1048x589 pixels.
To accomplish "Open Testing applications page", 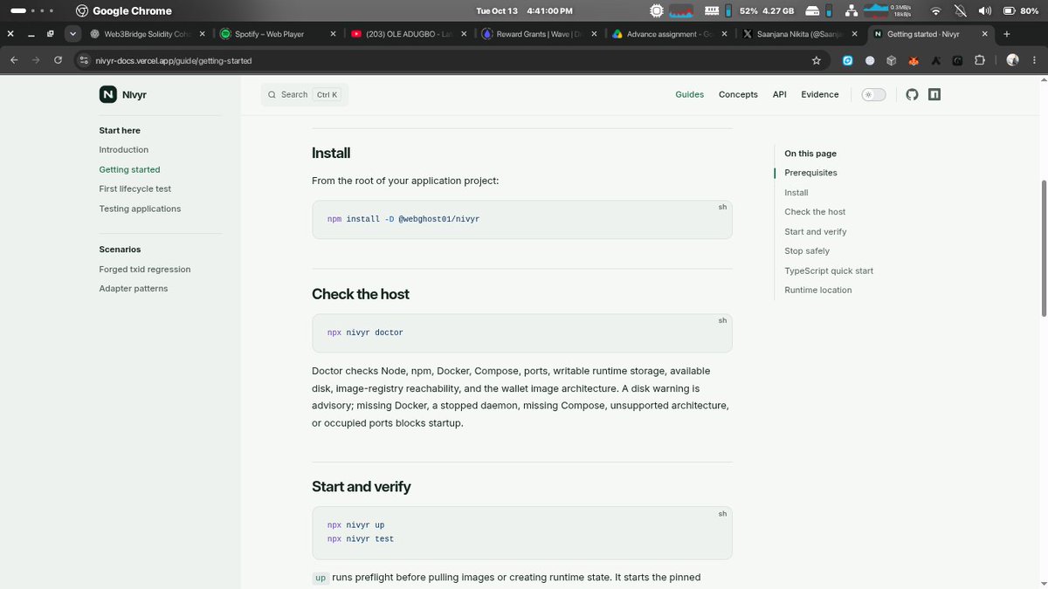I will [140, 209].
